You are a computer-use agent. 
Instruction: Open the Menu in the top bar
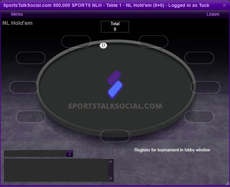click(x=17, y=14)
